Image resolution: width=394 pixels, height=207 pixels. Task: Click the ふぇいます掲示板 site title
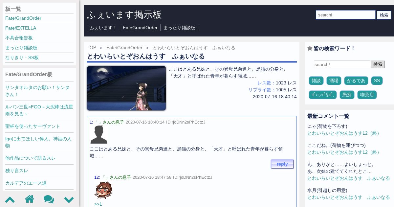click(x=124, y=14)
